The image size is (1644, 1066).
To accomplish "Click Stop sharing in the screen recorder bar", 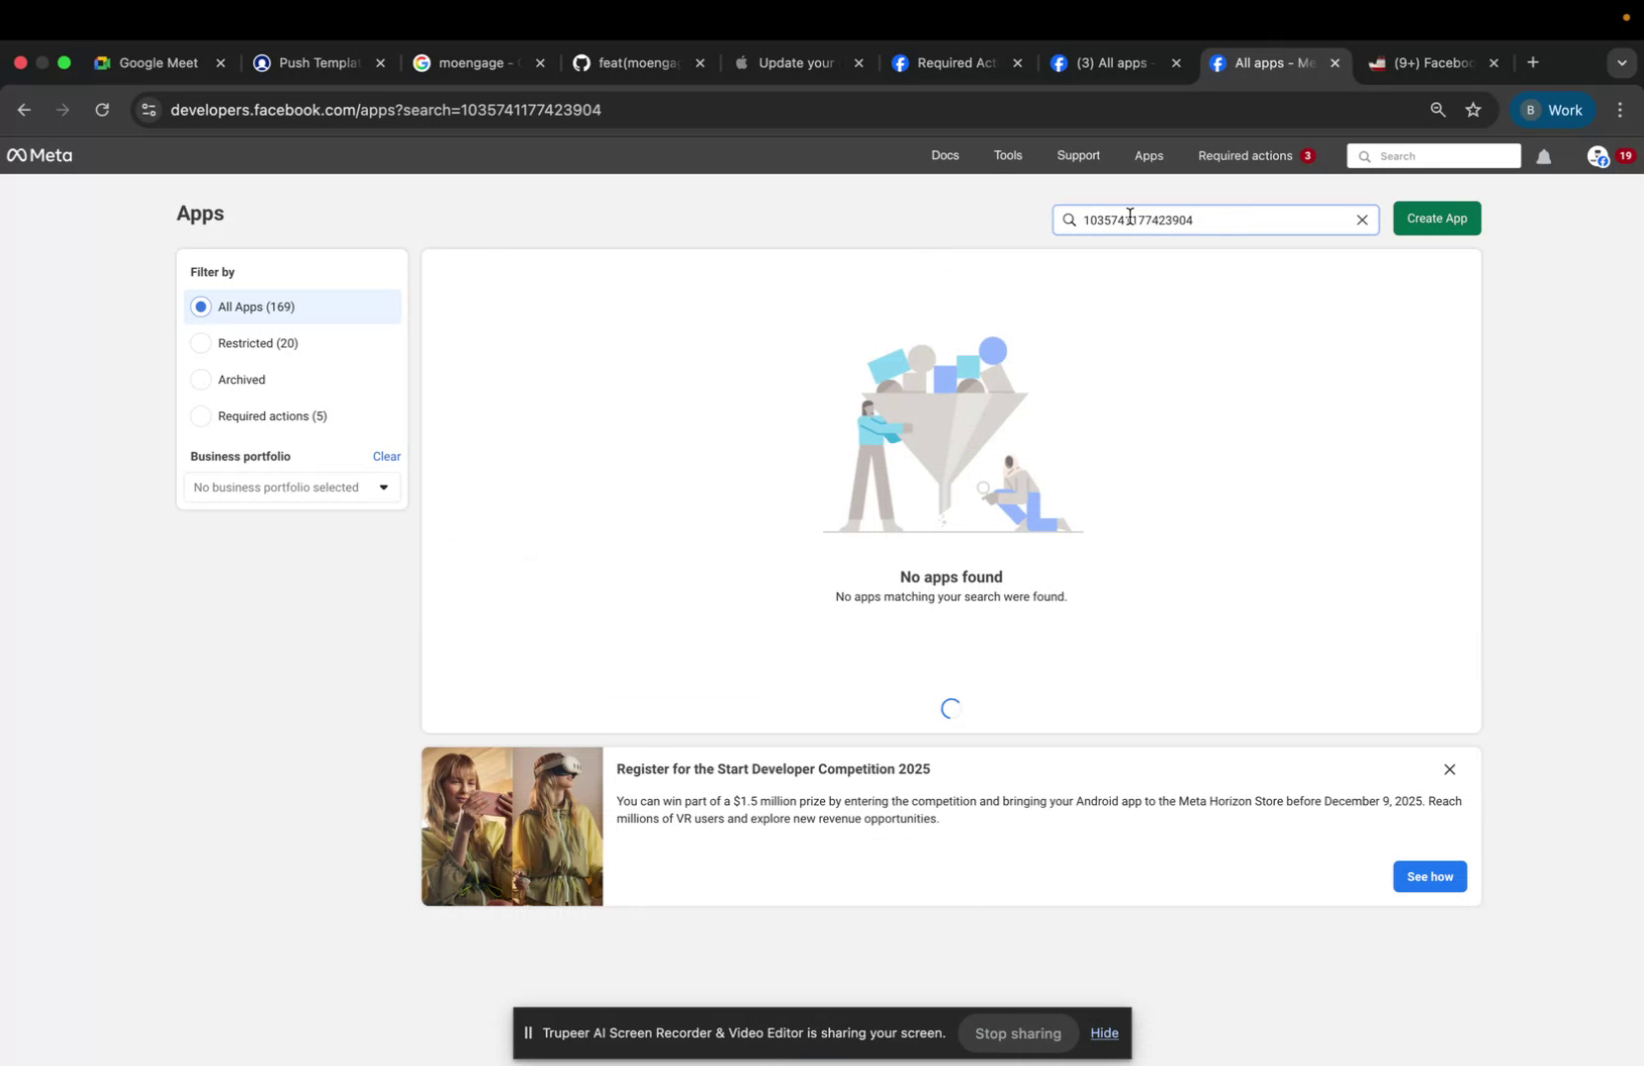I will 1017,1032.
